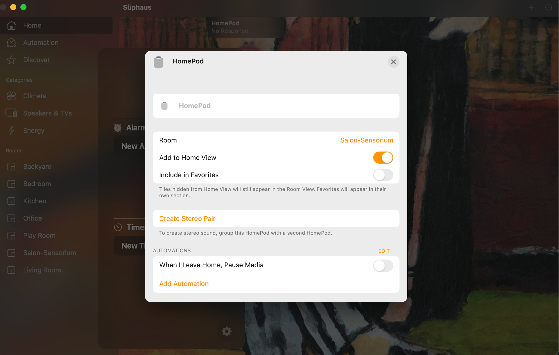The image size is (559, 355).
Task: Open the more options ellipsis toolbar icon
Action: point(548,7)
